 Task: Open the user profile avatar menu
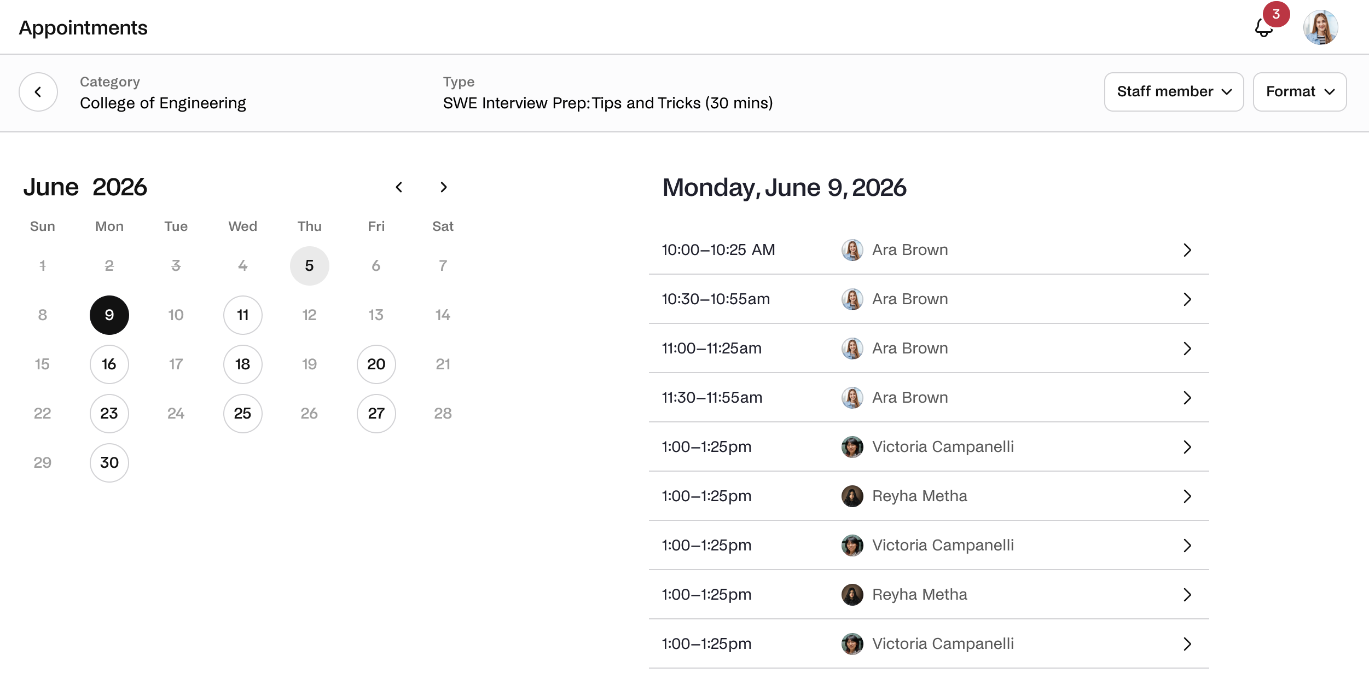[x=1321, y=27]
